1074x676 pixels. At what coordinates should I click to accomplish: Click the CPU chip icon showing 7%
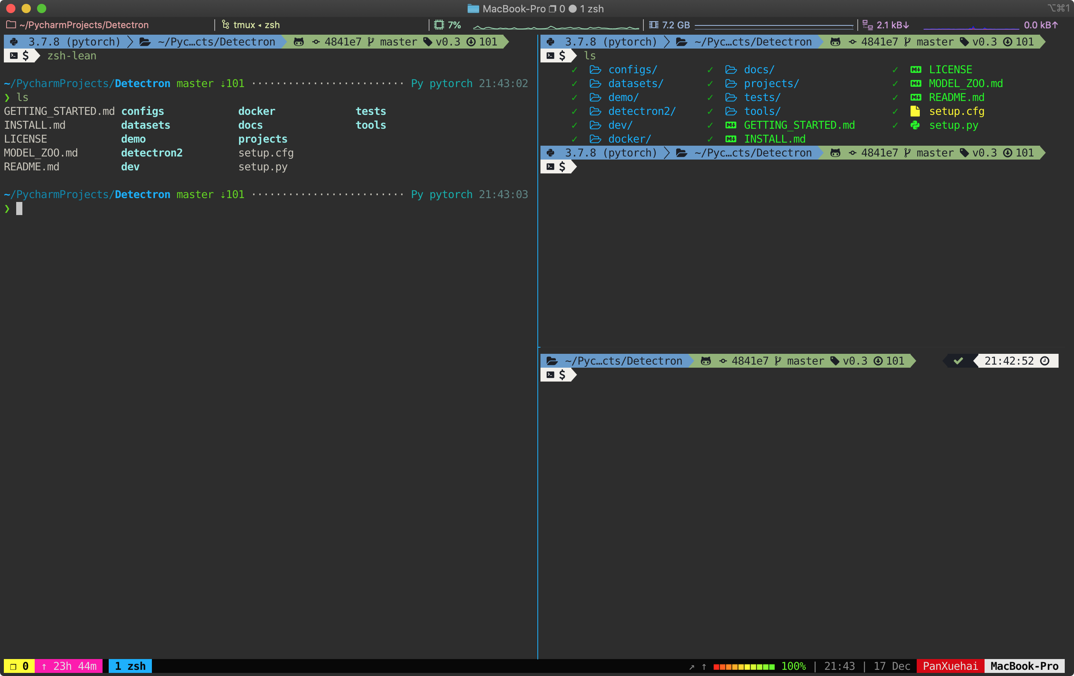[439, 25]
